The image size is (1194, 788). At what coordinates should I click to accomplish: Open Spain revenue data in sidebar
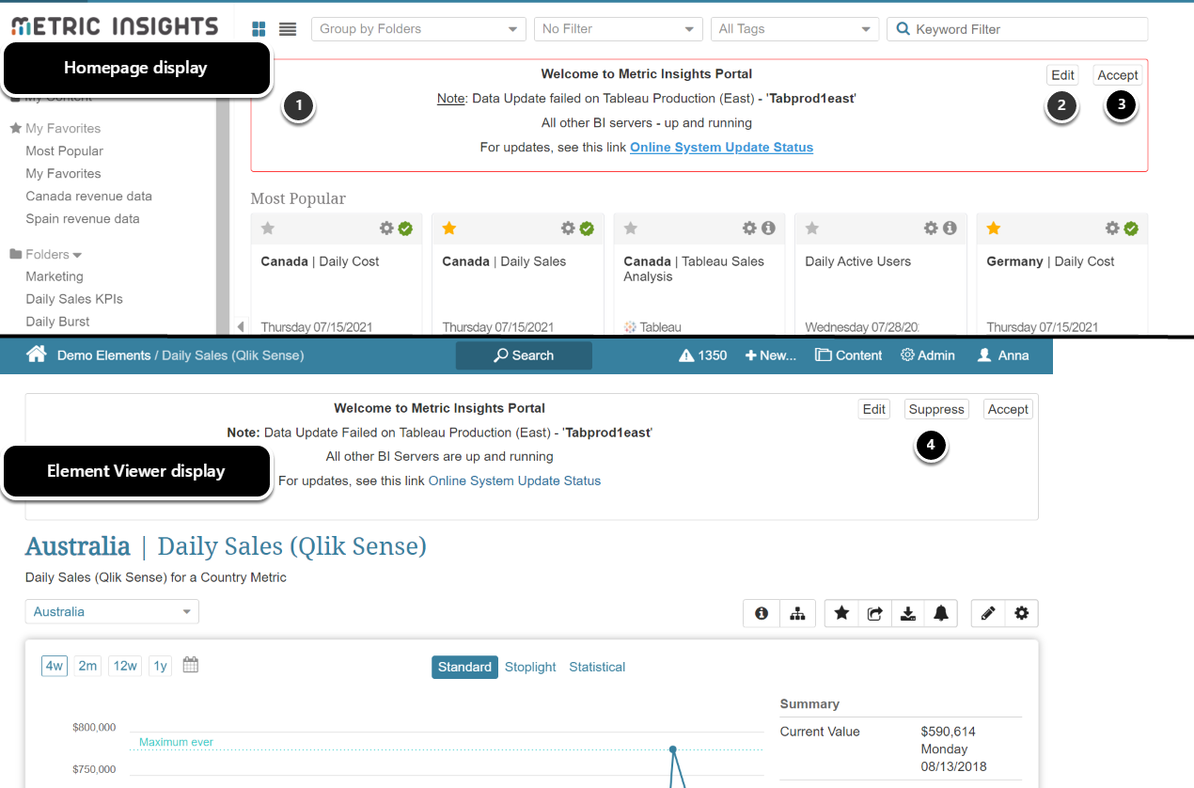(x=83, y=218)
